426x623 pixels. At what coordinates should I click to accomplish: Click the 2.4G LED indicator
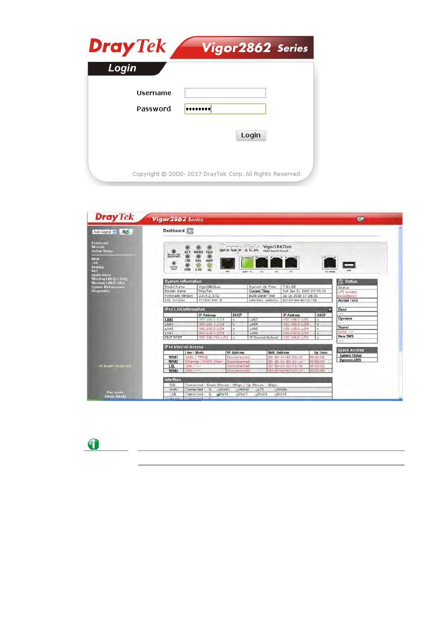tap(198, 265)
